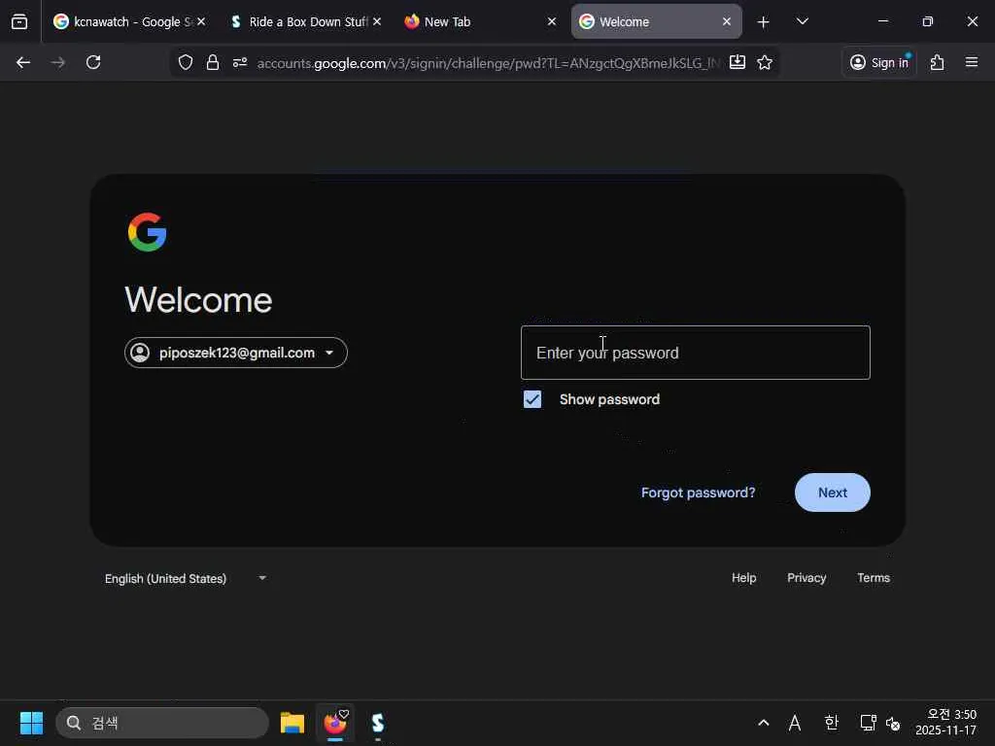Close the Ride a Box Down tab
Image resolution: width=995 pixels, height=746 pixels.
coord(377,21)
